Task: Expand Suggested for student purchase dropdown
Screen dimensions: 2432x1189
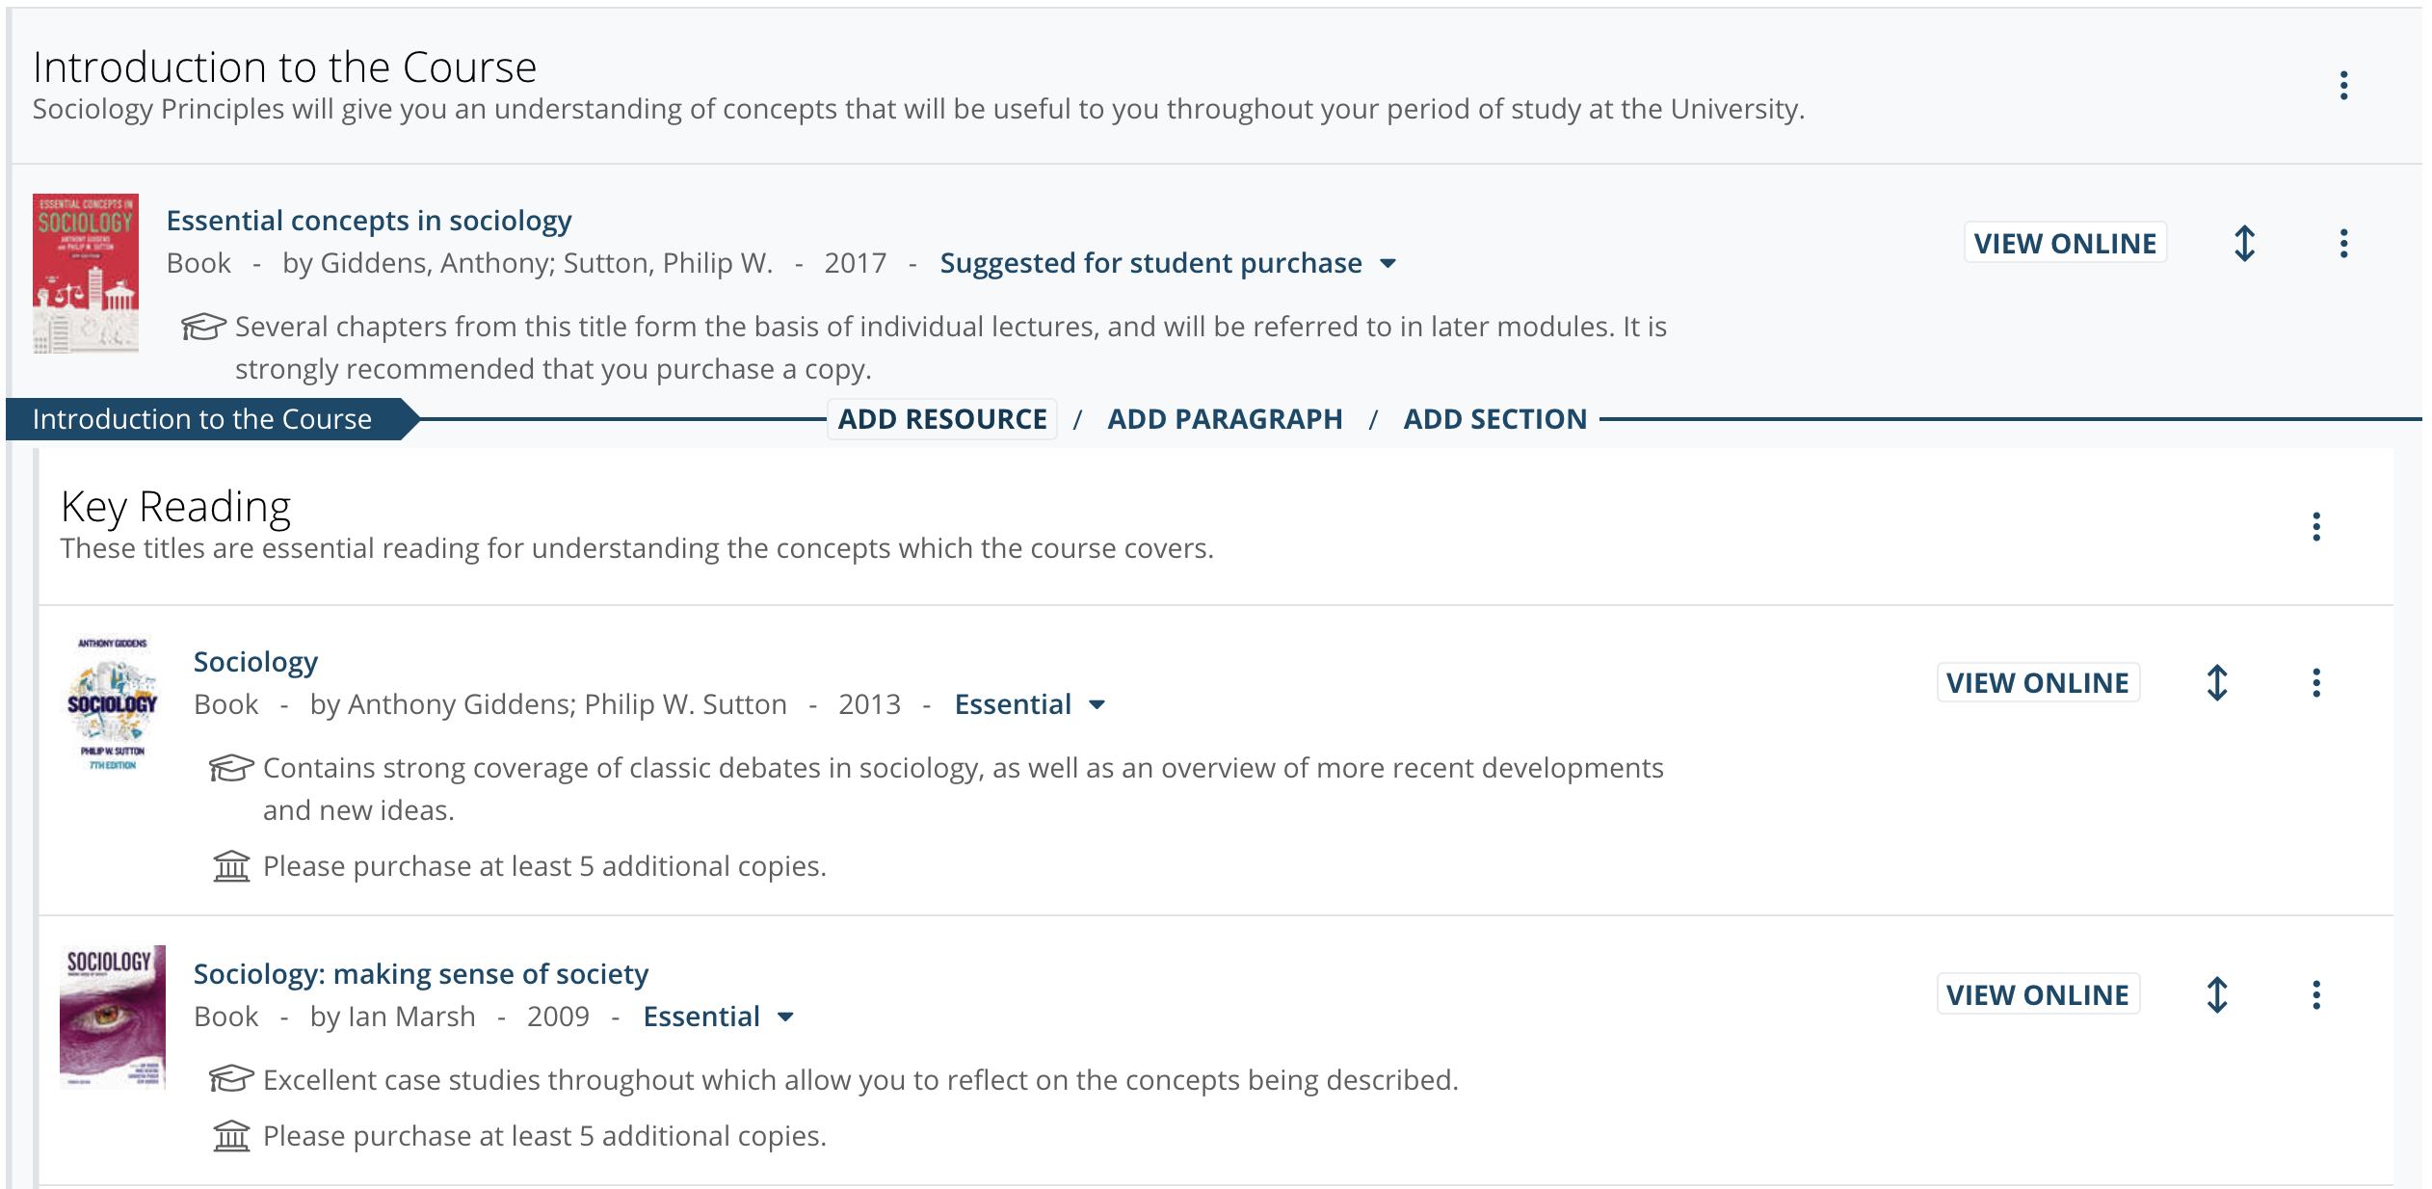Action: click(1168, 263)
